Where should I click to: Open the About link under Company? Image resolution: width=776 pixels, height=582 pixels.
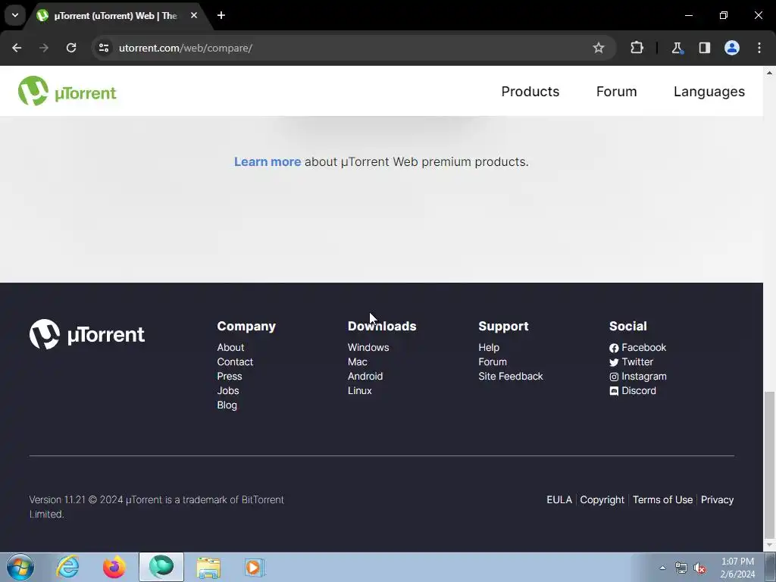coord(230,347)
